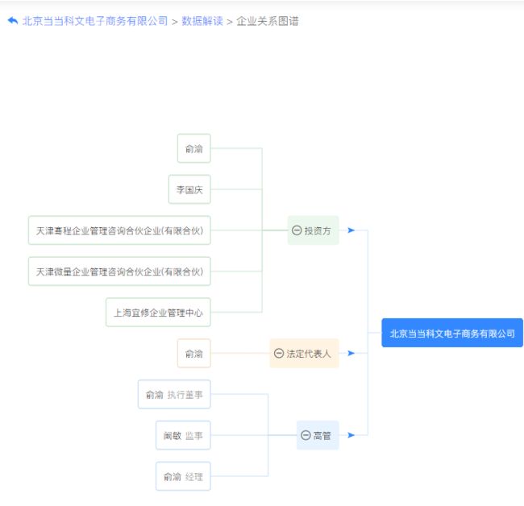The width and height of the screenshot is (524, 506).
Task: Select the legal representative 俞渝 node
Action: [193, 354]
